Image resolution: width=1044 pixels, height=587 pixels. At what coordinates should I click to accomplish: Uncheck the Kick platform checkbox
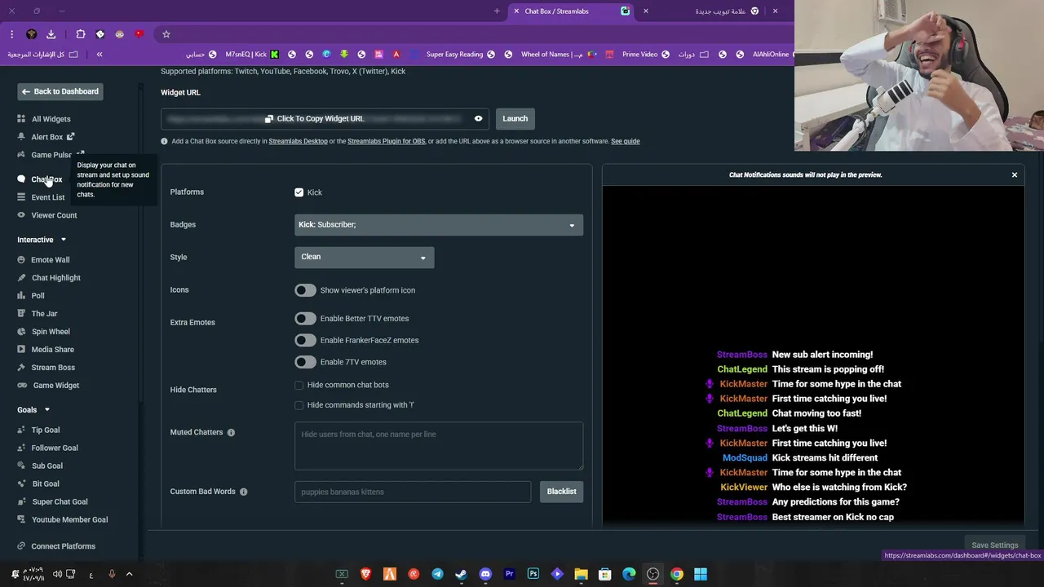pyautogui.click(x=299, y=192)
